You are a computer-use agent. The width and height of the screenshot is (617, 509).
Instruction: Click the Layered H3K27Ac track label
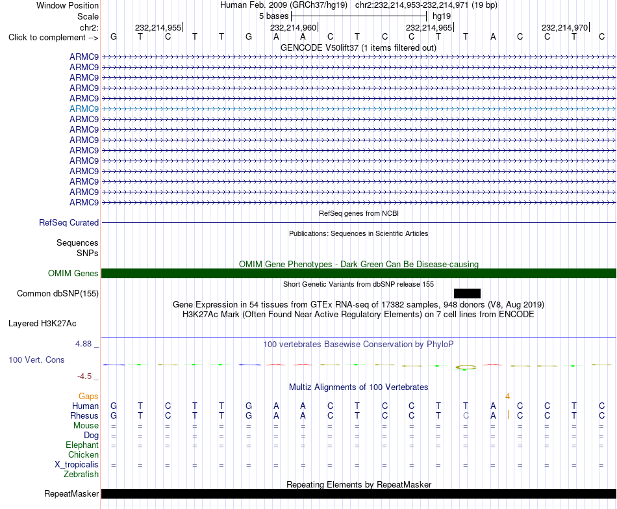(42, 324)
